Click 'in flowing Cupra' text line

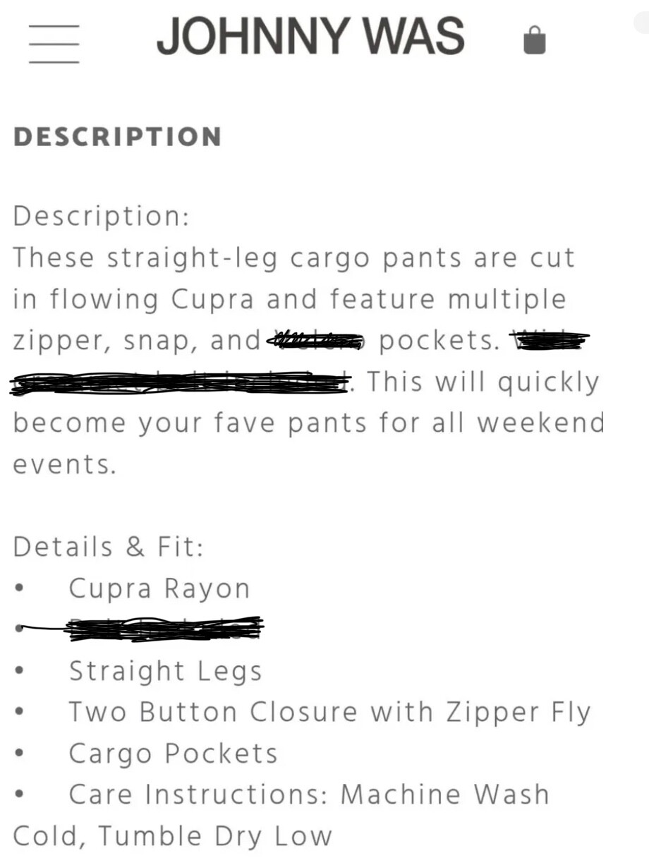point(133,300)
